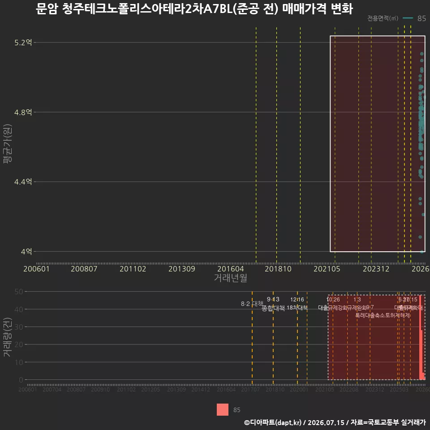Click the 85 text beside the teal legend line
Viewport: 430px width, 430px height.
tap(421, 18)
